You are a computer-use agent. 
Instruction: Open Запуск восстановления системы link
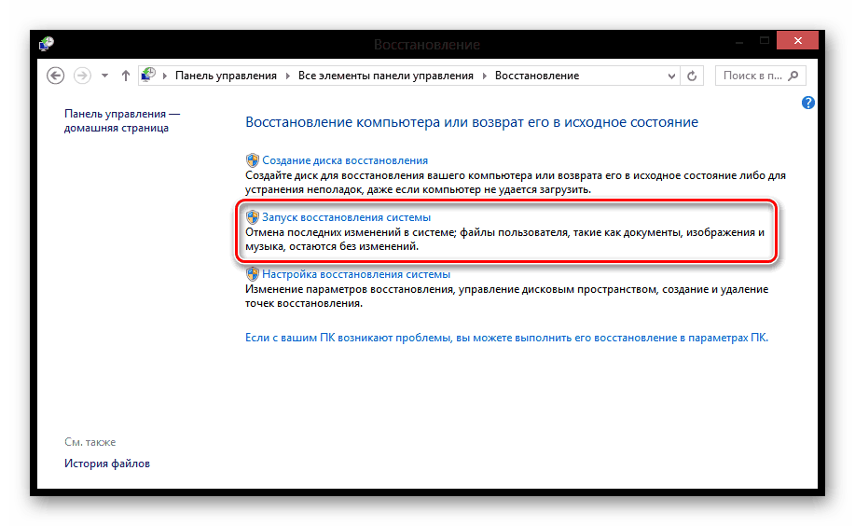pyautogui.click(x=346, y=217)
